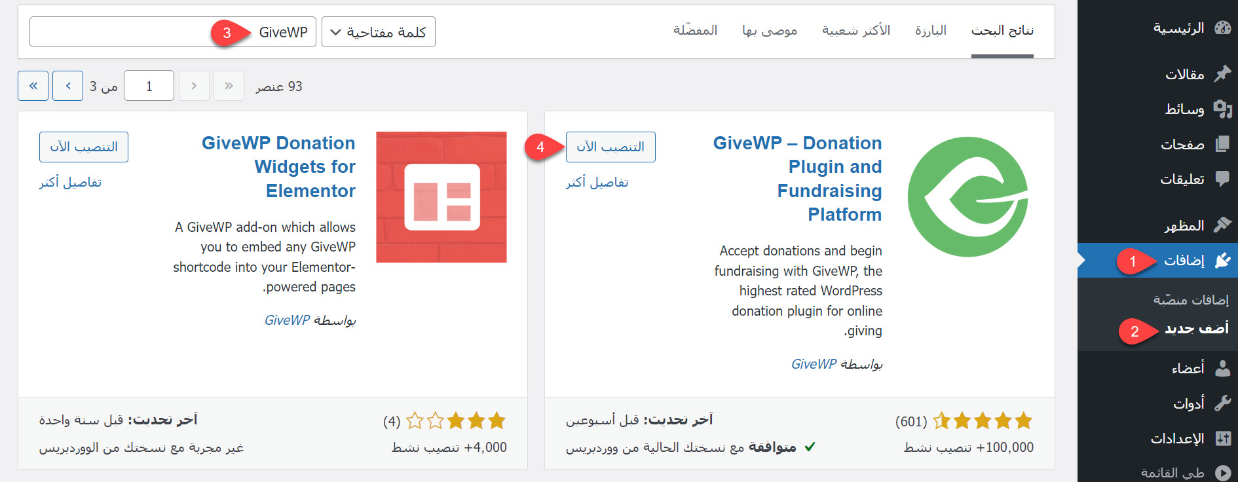
Task: Open إضافات منصّبة installed plugins submenu
Action: tap(1191, 300)
